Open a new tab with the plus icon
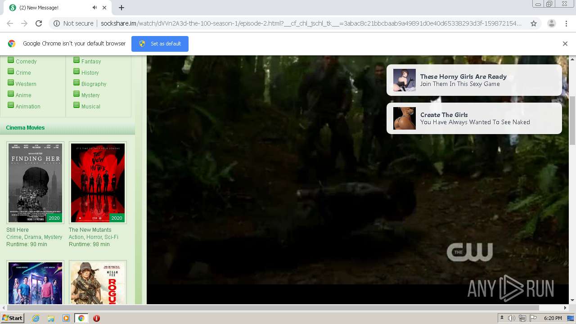576x324 pixels. (121, 8)
